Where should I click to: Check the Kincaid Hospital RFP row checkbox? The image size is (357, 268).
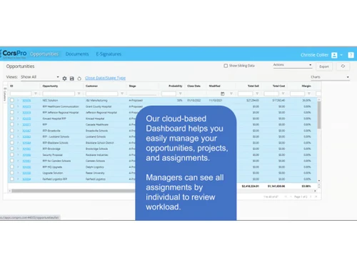12,119
